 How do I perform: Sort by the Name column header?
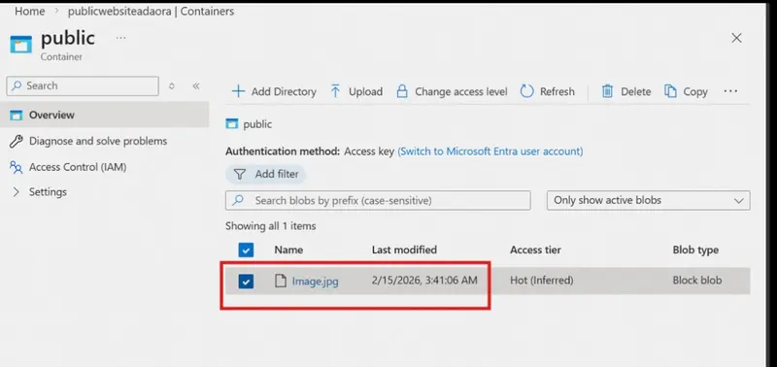288,250
